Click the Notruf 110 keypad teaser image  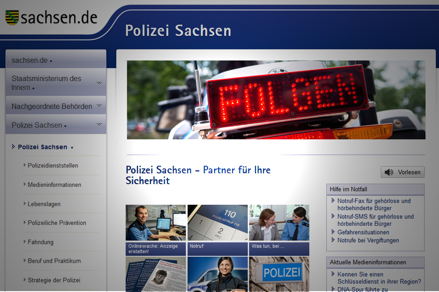[217, 223]
